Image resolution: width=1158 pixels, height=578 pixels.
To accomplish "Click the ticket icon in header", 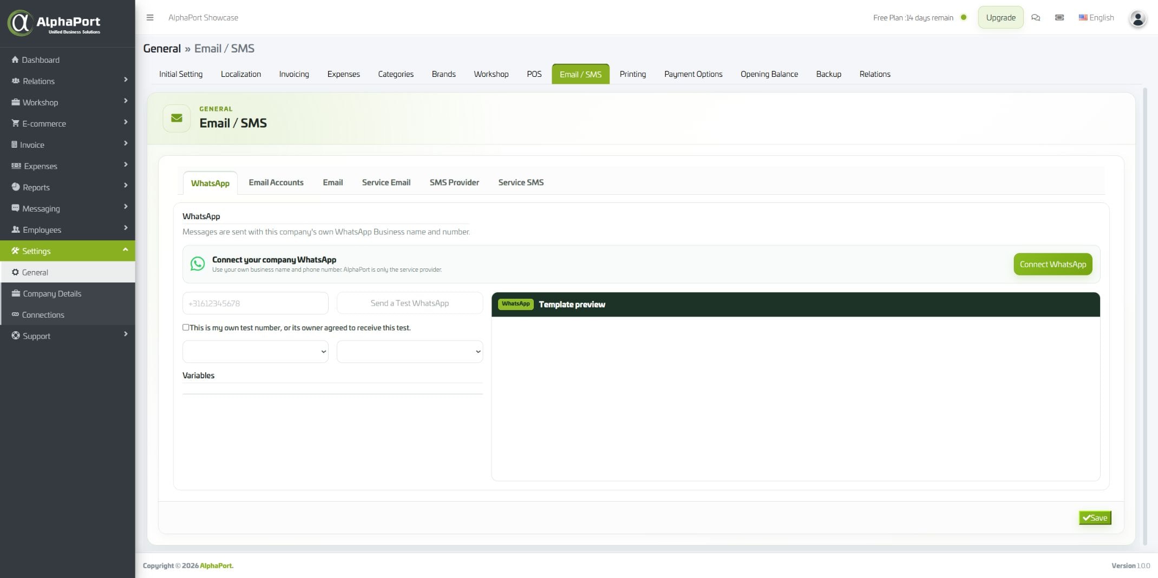I will (1059, 17).
